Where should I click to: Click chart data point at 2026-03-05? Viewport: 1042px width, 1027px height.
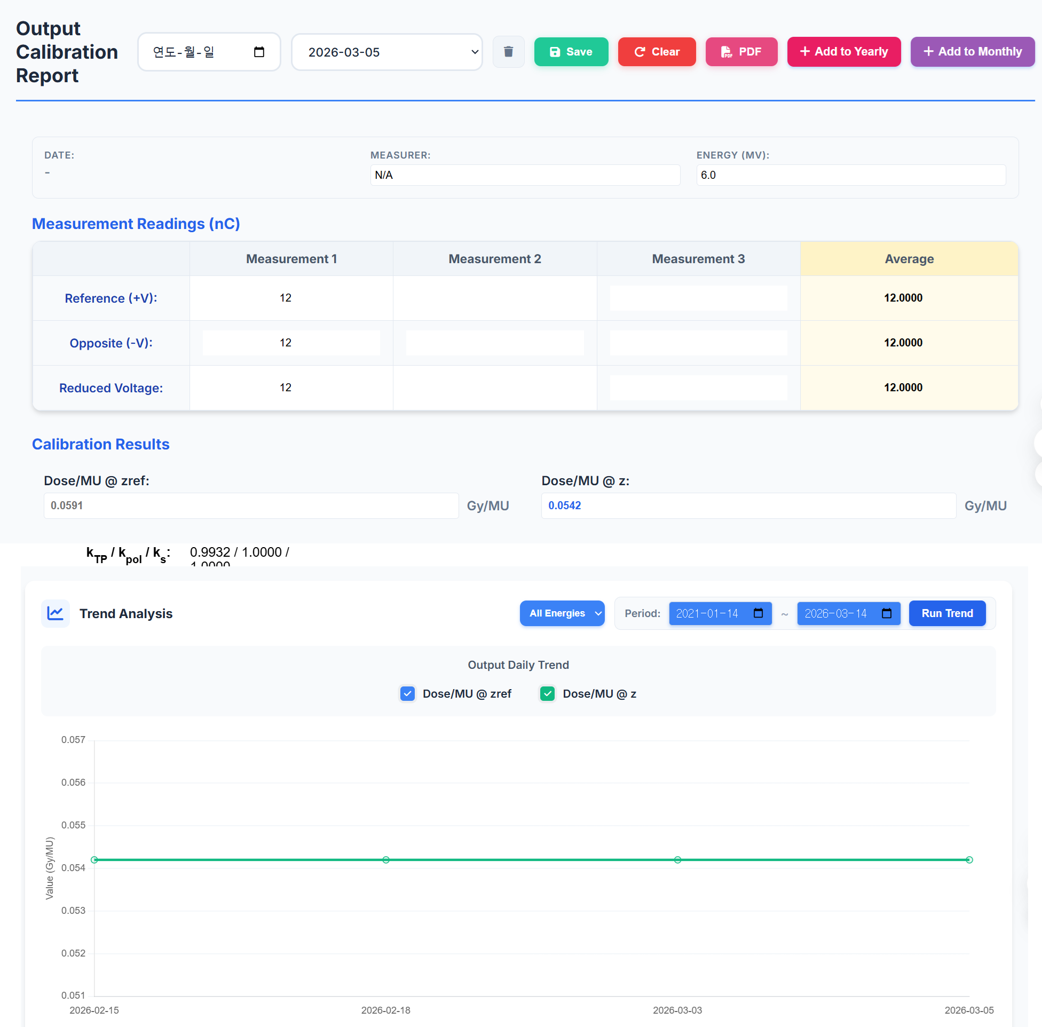[x=969, y=860]
